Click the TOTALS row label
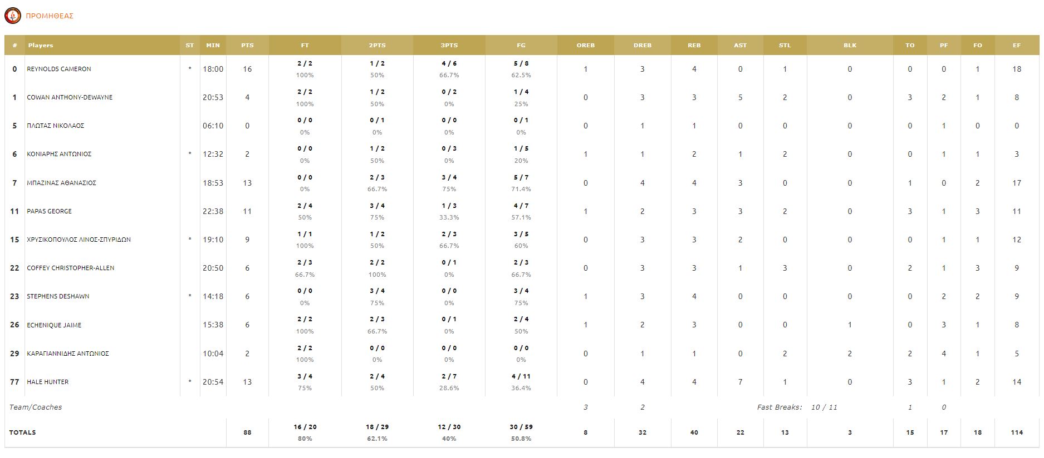Viewport: 1044px width, 458px height. 23,432
